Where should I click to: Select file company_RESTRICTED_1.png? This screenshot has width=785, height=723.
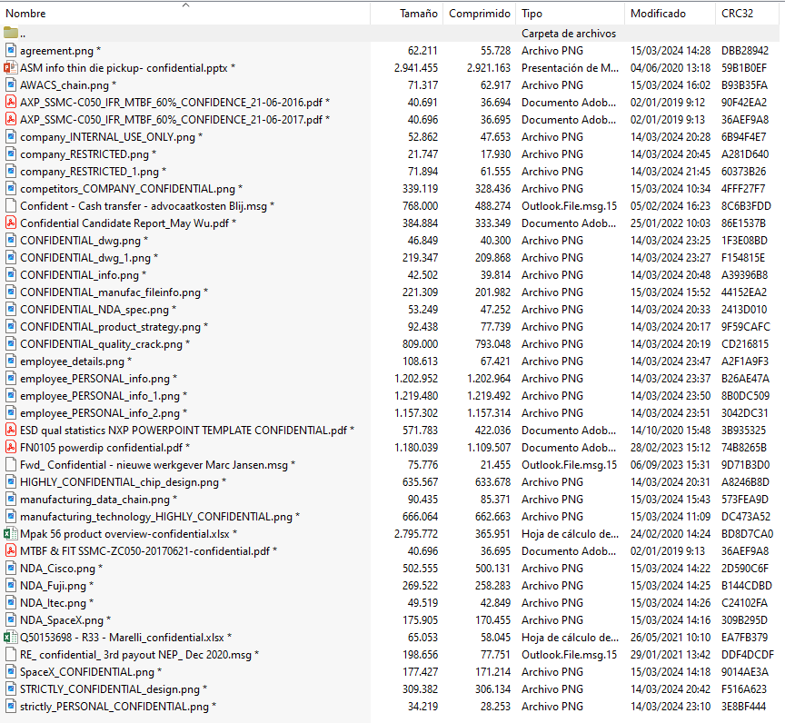tap(89, 171)
